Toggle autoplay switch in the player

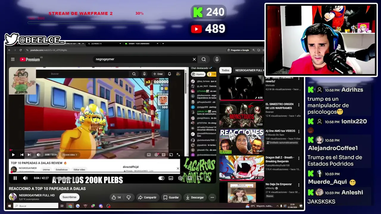161,178
